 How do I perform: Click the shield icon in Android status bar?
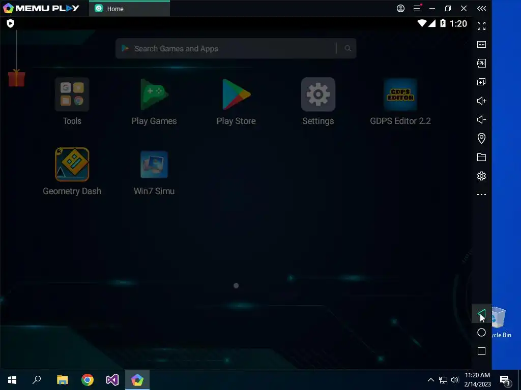tap(10, 23)
